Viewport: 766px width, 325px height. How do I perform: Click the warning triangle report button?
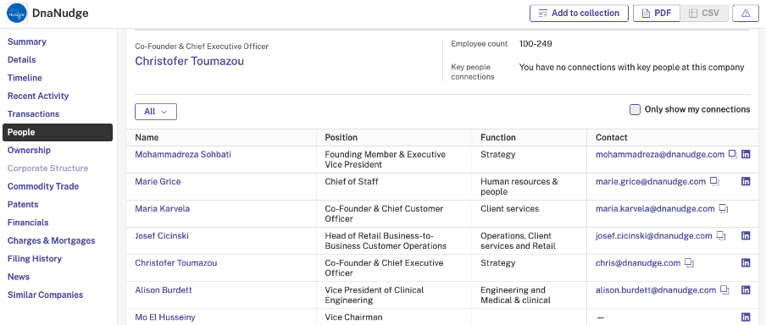click(x=746, y=14)
